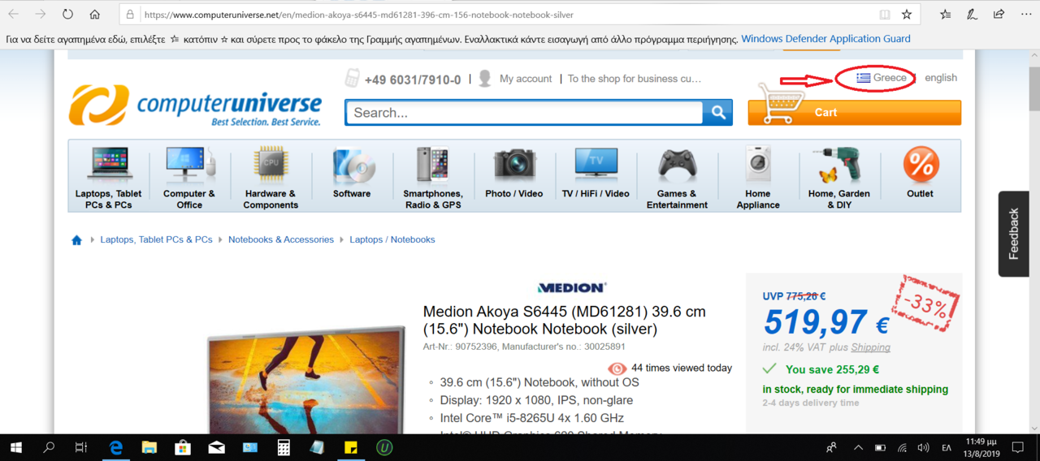Add page to favorites star icon
Viewport: 1040px width, 461px height.
pos(907,15)
